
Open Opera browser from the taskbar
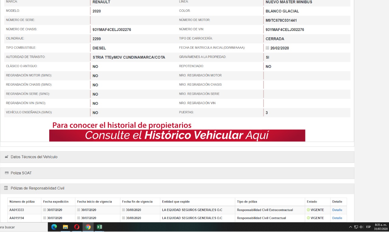click(77, 227)
